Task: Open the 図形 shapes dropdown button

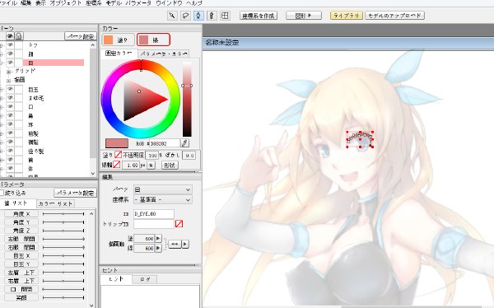Action: pos(304,15)
